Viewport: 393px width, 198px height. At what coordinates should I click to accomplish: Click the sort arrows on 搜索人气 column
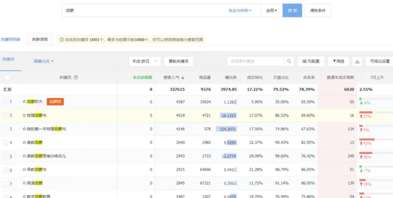pos(183,78)
